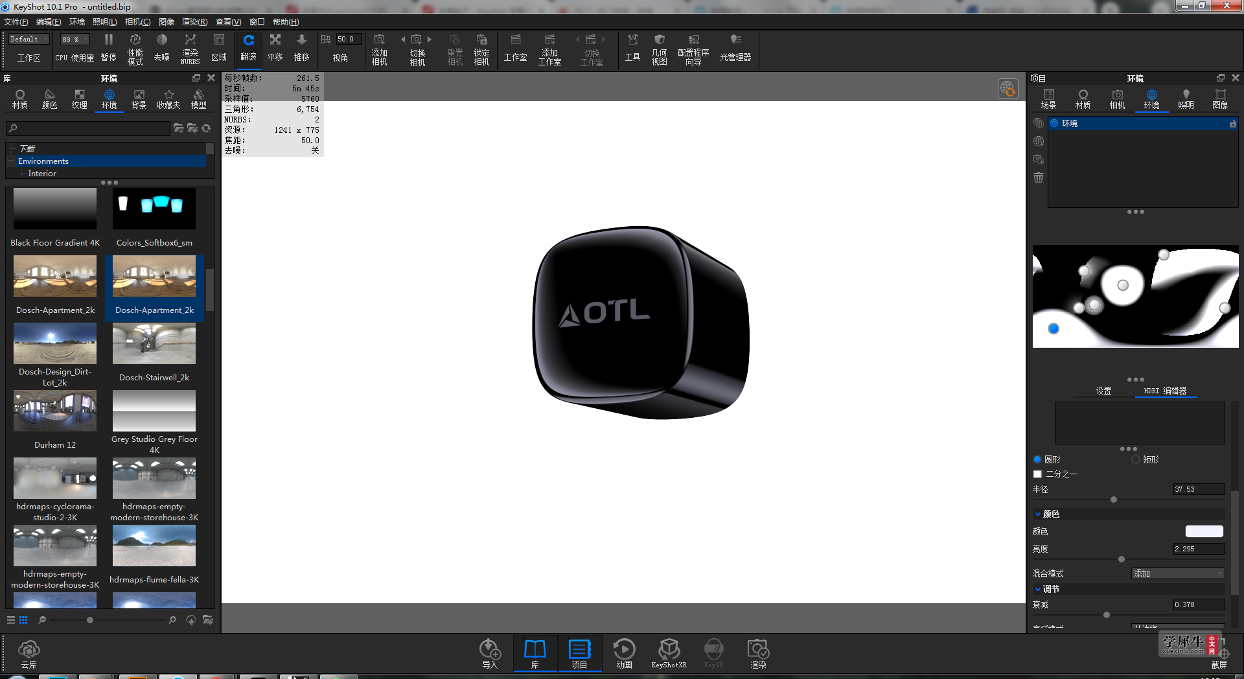This screenshot has height=679, width=1244.
Task: Open the Help menu
Action: tap(286, 22)
